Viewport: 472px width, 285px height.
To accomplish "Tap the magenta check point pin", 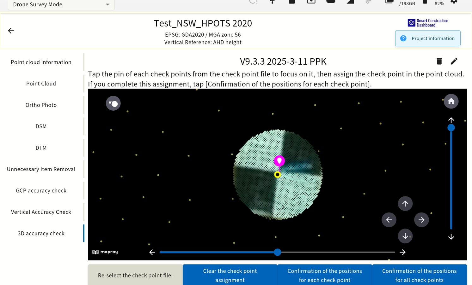I will (x=279, y=161).
